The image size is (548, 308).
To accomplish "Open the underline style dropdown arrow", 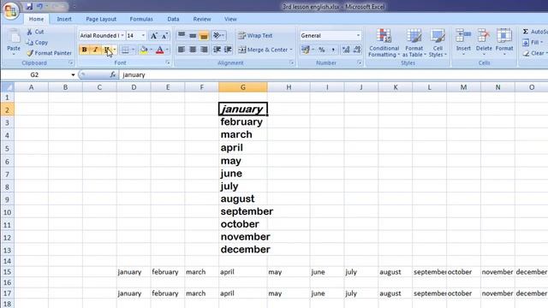I will (x=114, y=50).
